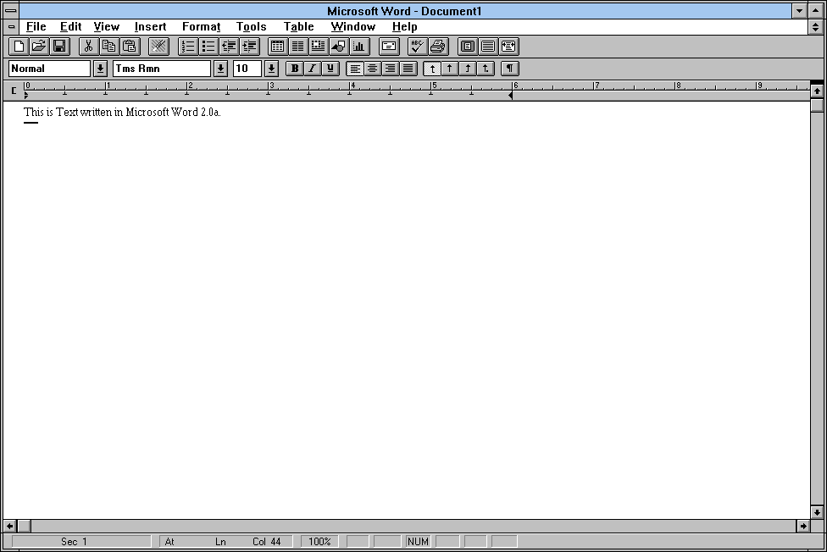Image resolution: width=827 pixels, height=552 pixels.
Task: Apply a numbered list from the toolbar
Action: point(188,47)
